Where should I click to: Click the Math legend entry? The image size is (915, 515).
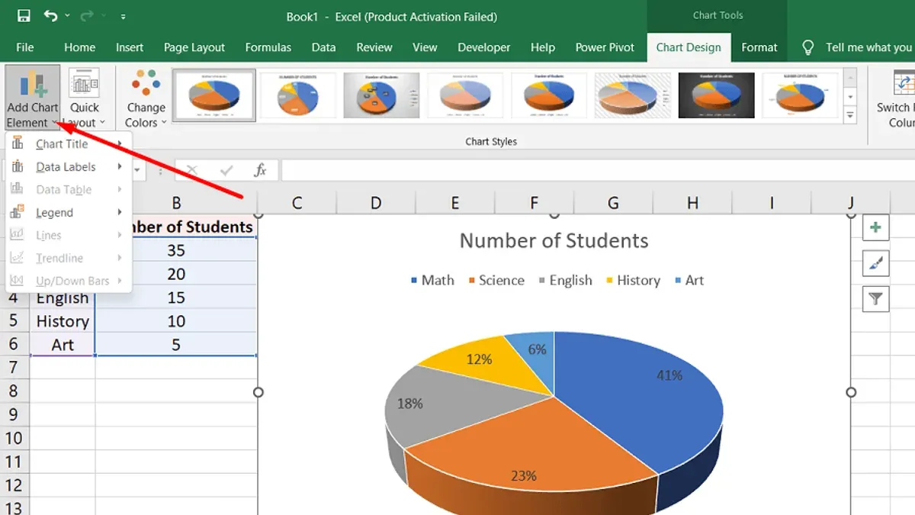[x=432, y=280]
